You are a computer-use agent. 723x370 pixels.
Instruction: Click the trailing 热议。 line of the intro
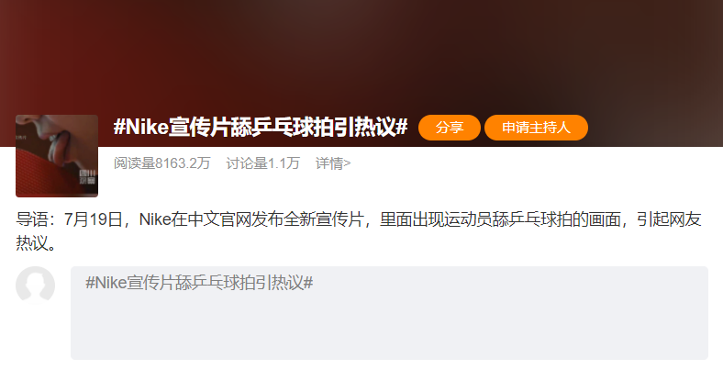[x=36, y=243]
